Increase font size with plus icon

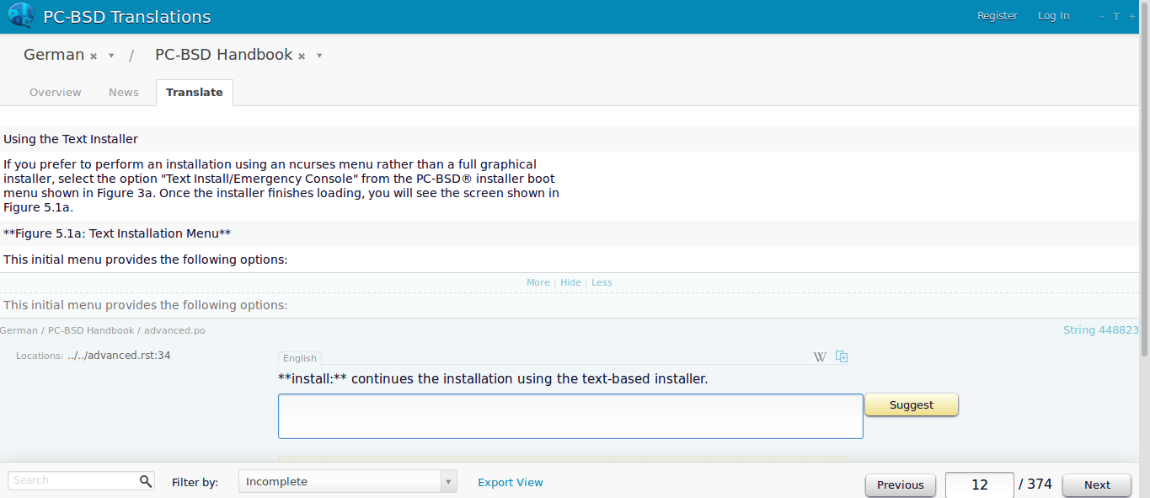pyautogui.click(x=1131, y=17)
